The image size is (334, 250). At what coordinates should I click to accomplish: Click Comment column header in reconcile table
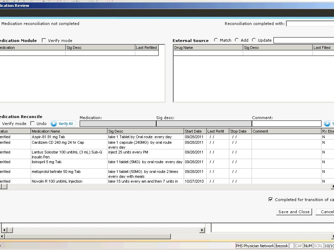point(286,131)
